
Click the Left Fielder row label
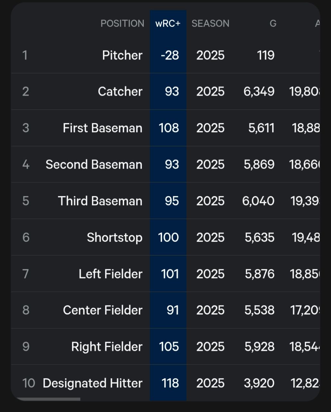110,274
